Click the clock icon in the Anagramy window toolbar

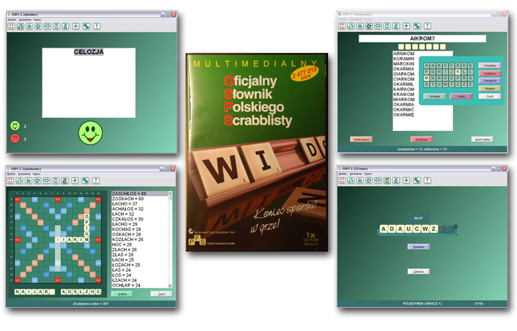pyautogui.click(x=387, y=26)
